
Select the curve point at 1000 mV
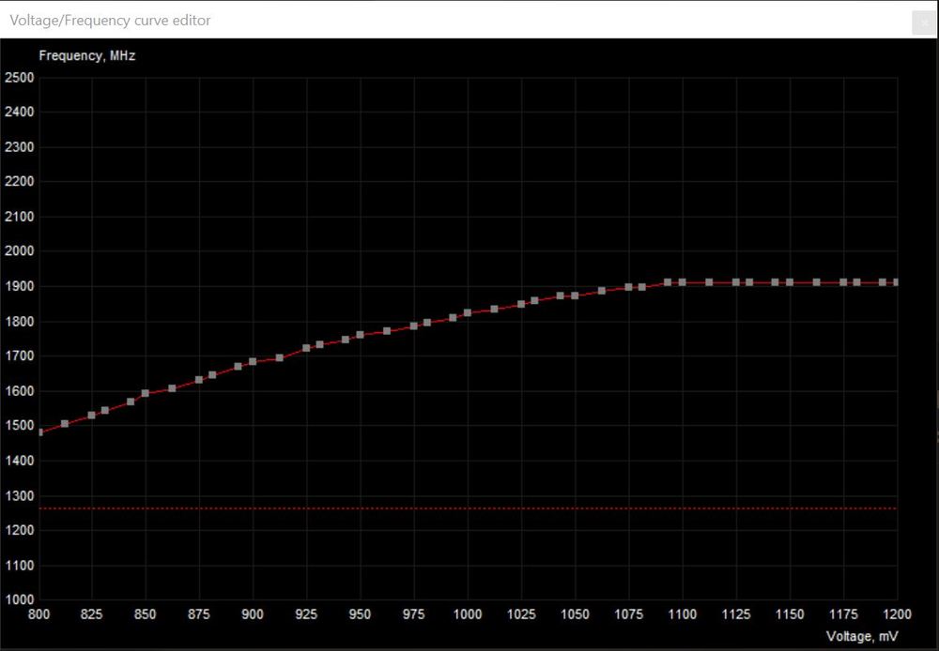click(x=468, y=312)
